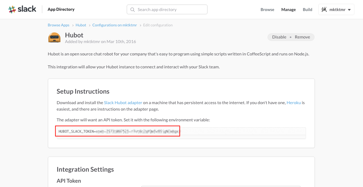Follow the Hubot breadcrumb link
This screenshot has width=363, height=187.
[81, 25]
